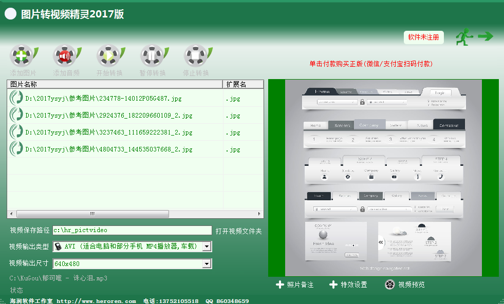This screenshot has height=304, width=504.
Task: Click the plus icon beside 照片备注
Action: [x=280, y=284]
